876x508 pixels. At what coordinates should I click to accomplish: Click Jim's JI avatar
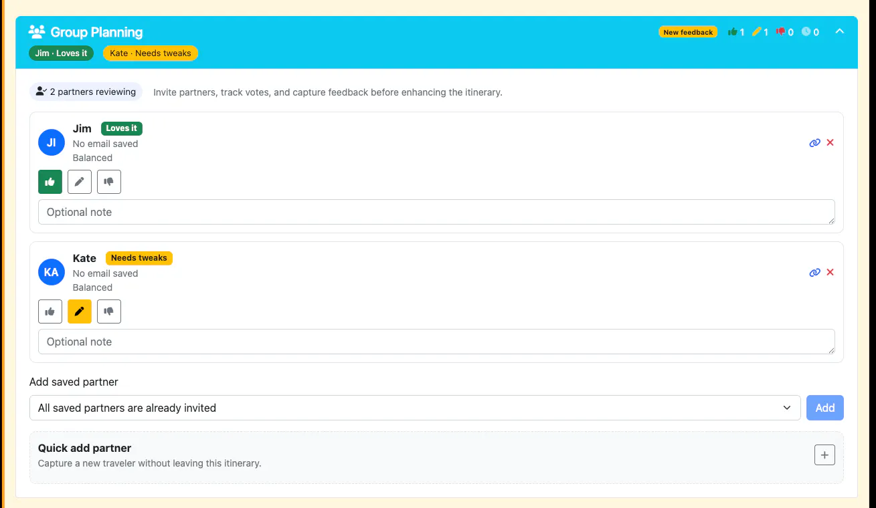click(52, 142)
